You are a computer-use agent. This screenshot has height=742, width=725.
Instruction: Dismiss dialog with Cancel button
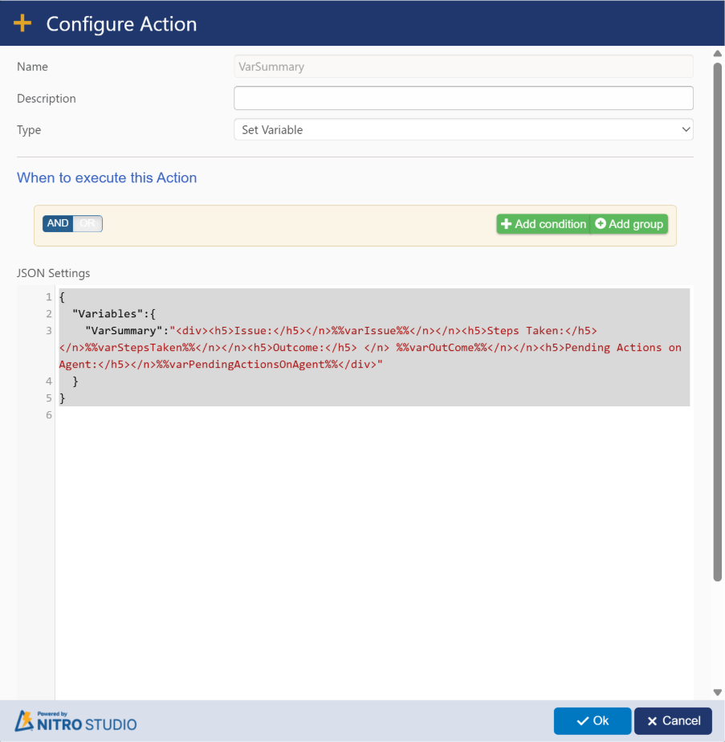click(x=673, y=721)
